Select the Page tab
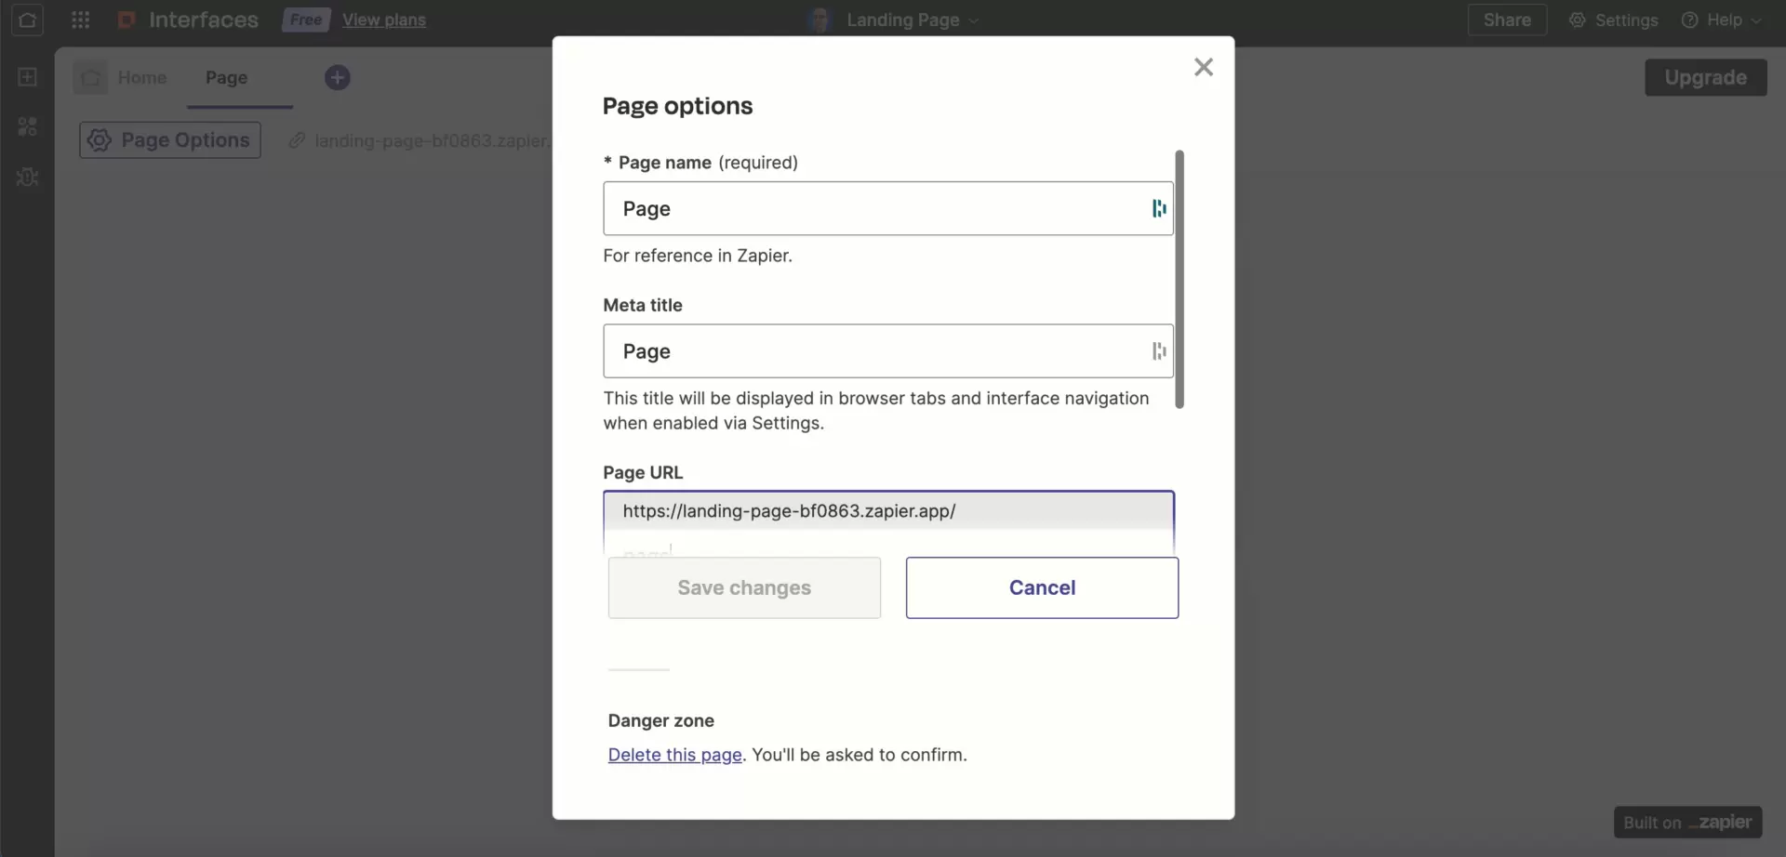1786x857 pixels. 227,79
